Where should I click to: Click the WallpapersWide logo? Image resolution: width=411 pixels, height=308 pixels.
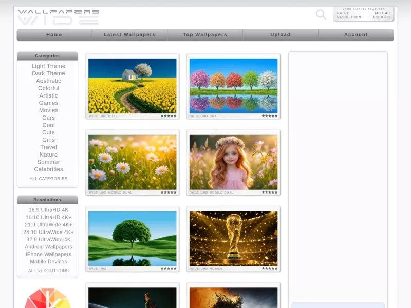click(x=59, y=17)
